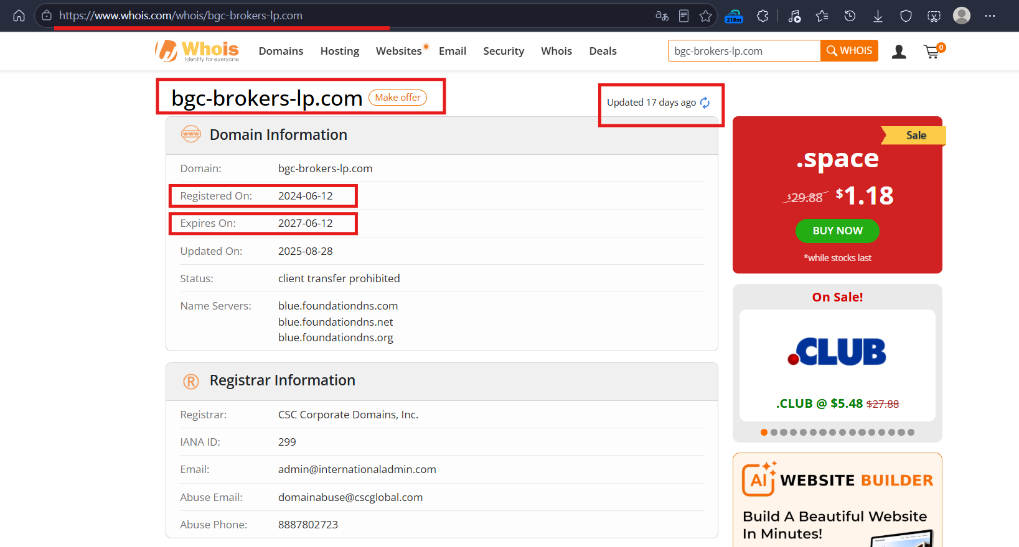The width and height of the screenshot is (1019, 547).
Task: Click name server blue.foundationdns.org
Action: (x=336, y=338)
